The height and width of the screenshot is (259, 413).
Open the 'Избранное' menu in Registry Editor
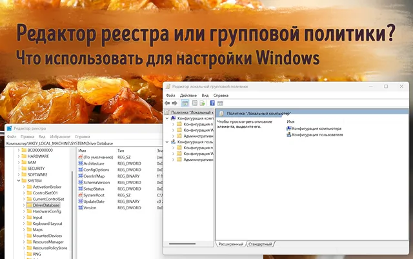[x=60, y=137]
